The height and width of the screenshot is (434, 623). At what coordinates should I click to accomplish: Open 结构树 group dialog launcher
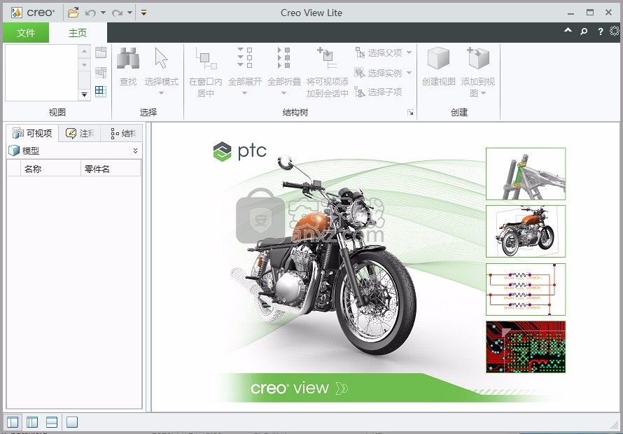click(x=411, y=113)
